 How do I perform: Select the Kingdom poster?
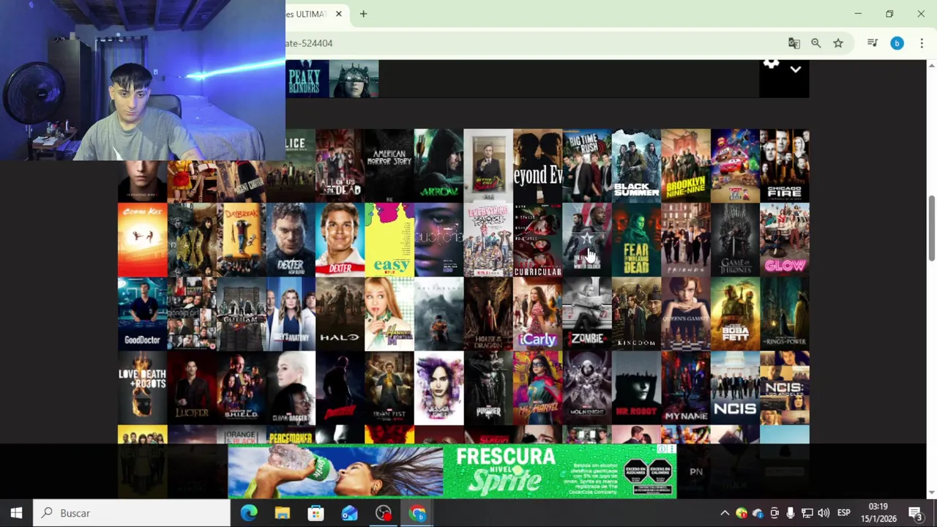point(636,314)
